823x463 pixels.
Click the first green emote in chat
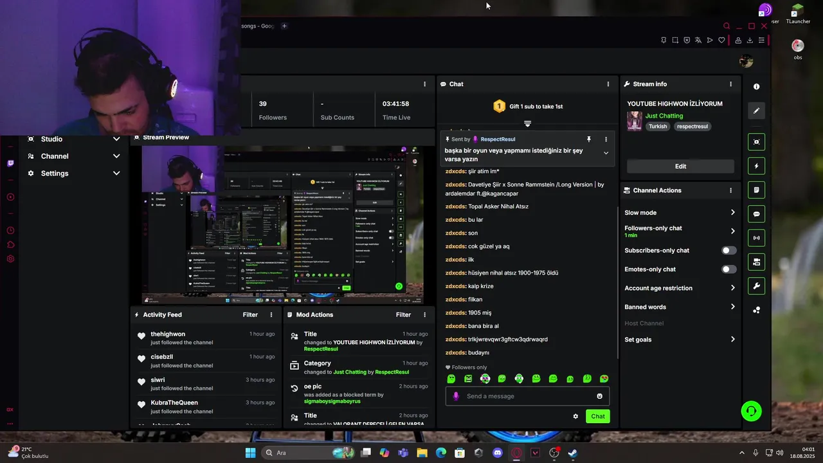tap(451, 379)
